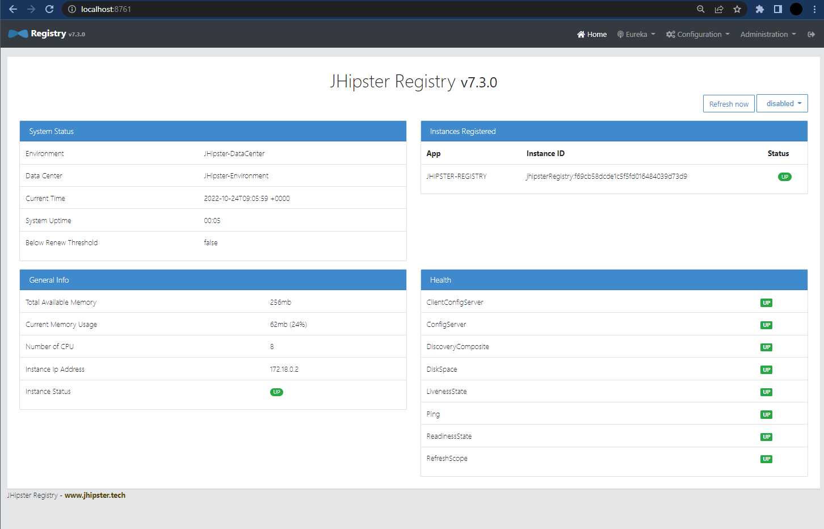The image size is (824, 529).
Task: Click the UP badge for ReadinessState
Action: pyautogui.click(x=766, y=437)
